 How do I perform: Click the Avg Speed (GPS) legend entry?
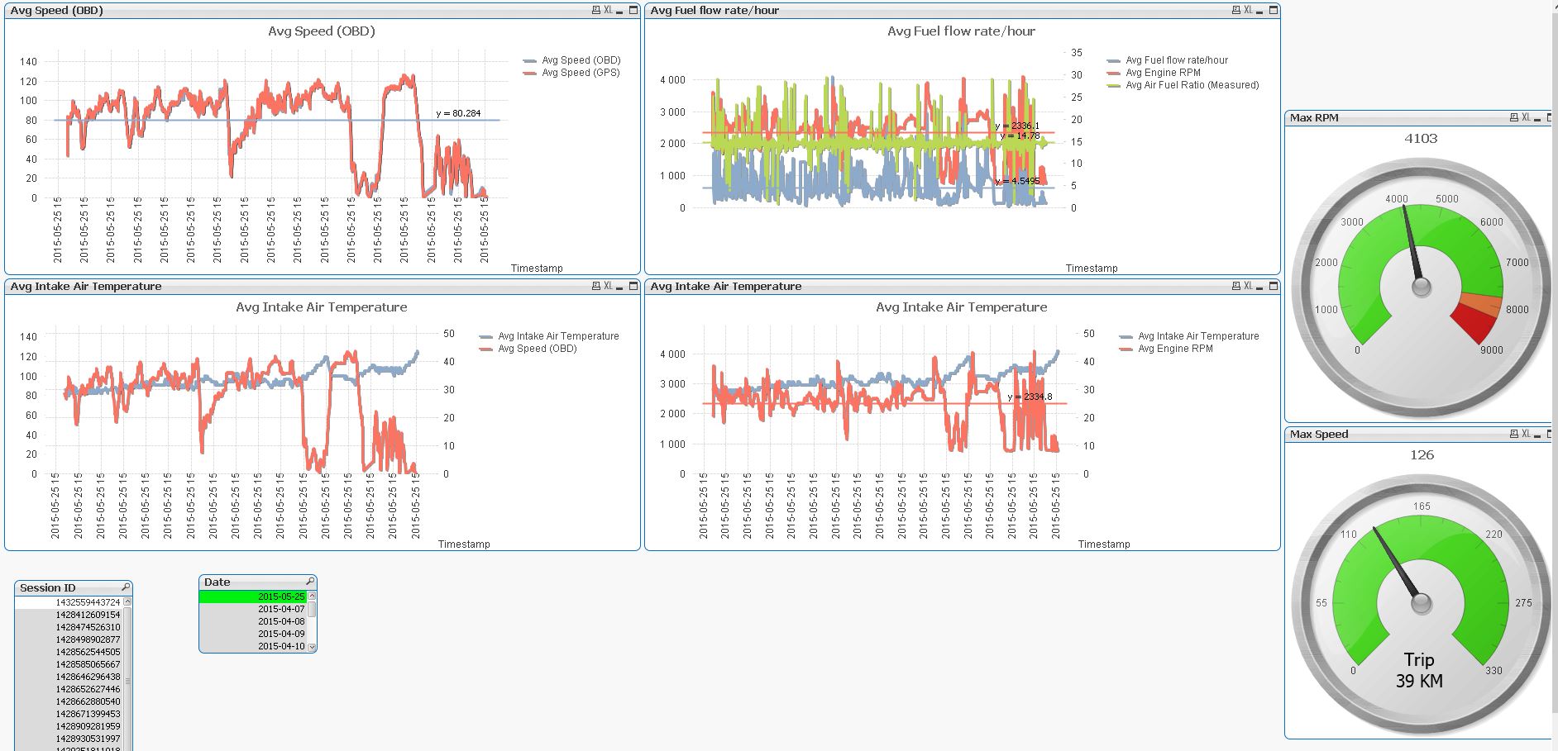(x=580, y=73)
